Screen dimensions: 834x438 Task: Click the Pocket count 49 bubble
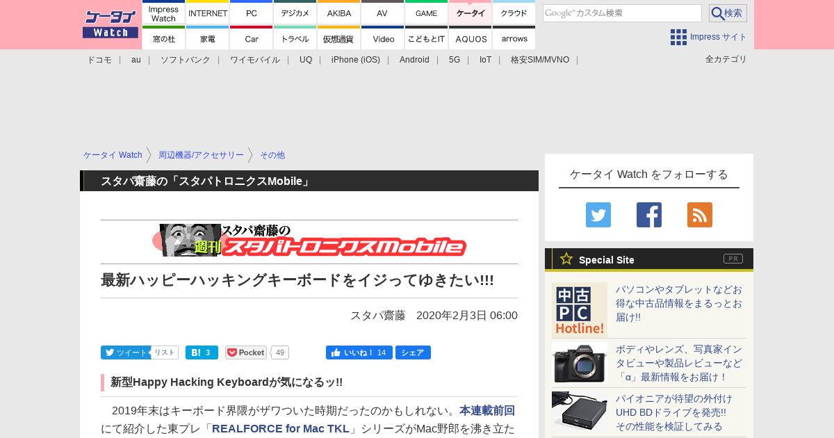coord(280,352)
